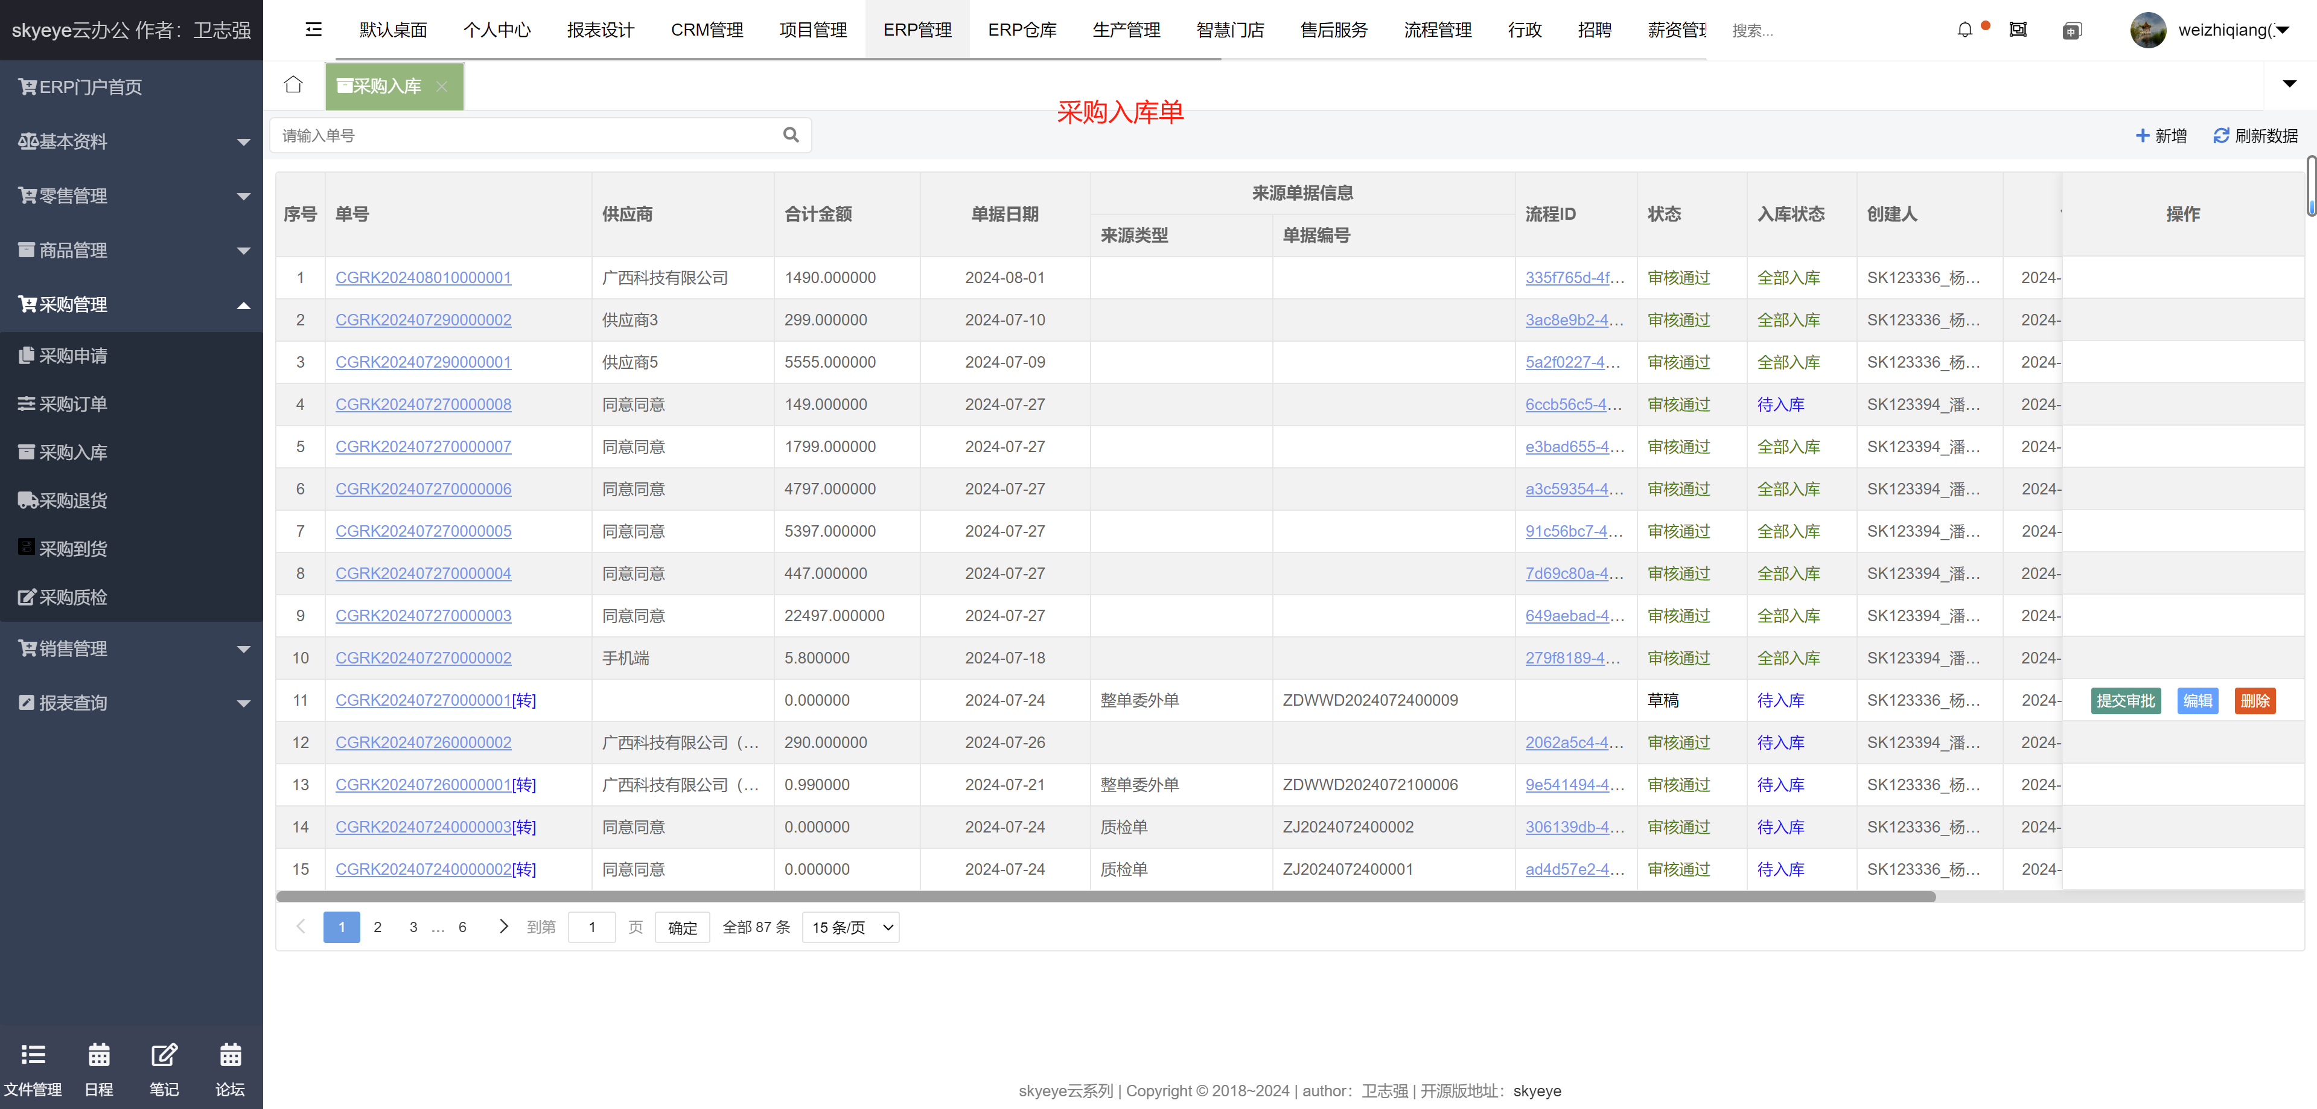Screen dimensions: 2317x1109
Task: Click the search magnifier icon
Action: tap(791, 135)
